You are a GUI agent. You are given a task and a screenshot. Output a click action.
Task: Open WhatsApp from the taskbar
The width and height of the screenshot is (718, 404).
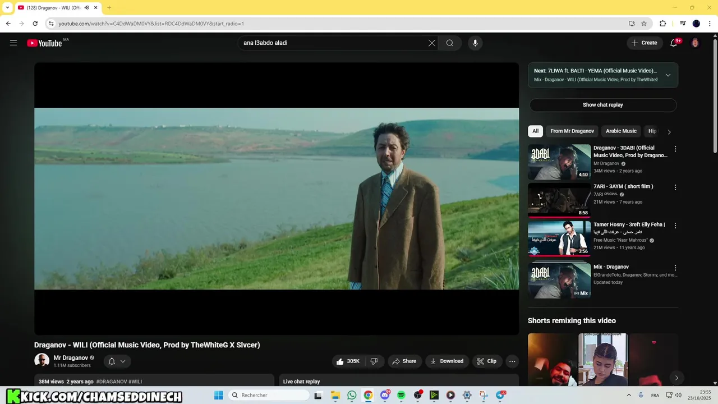(352, 395)
